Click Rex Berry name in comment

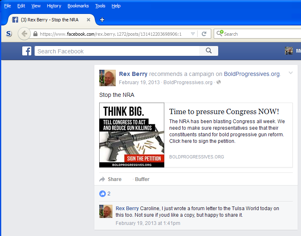127,208
